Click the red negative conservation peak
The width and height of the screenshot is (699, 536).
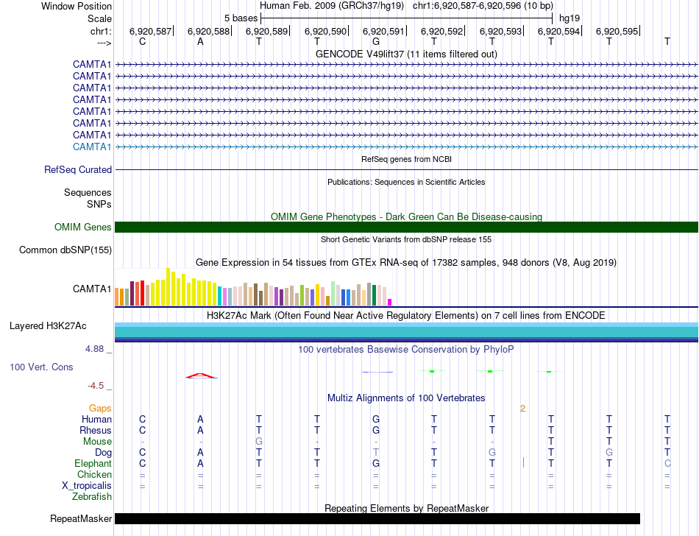click(x=201, y=376)
